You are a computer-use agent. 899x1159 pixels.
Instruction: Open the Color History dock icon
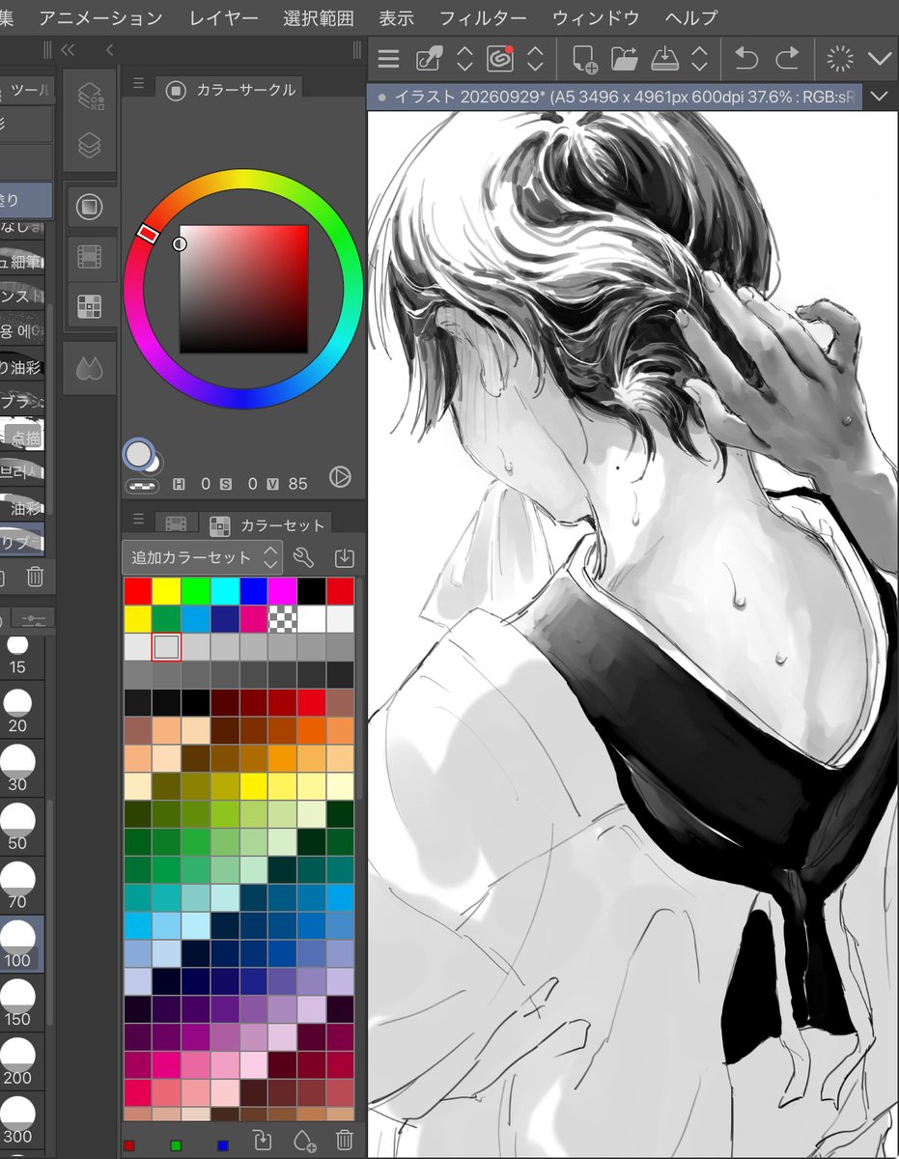coord(90,256)
